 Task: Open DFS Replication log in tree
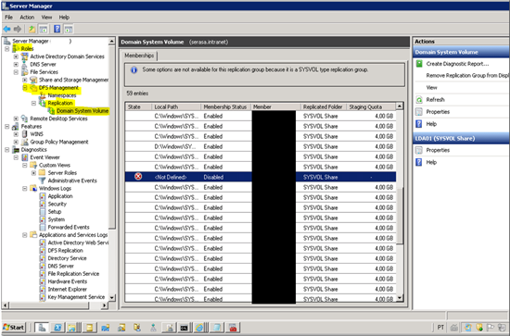click(x=66, y=250)
